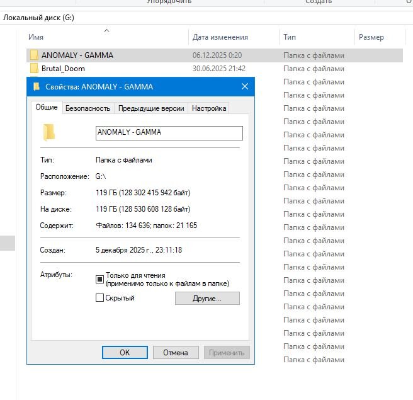Viewport: 413px width, 400px height.
Task: Select the ANOMALY - GAMMA folder row
Action: [215, 55]
